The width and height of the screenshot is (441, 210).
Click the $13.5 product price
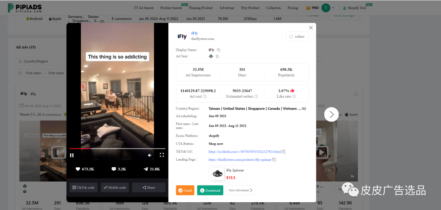point(231,177)
